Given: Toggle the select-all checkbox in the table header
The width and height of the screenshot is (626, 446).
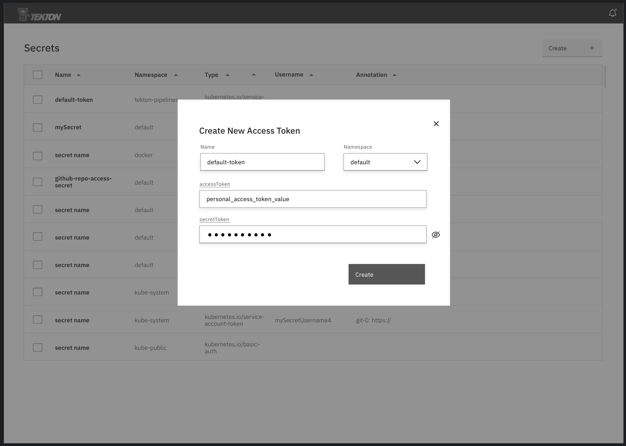Looking at the screenshot, I should pyautogui.click(x=37, y=75).
